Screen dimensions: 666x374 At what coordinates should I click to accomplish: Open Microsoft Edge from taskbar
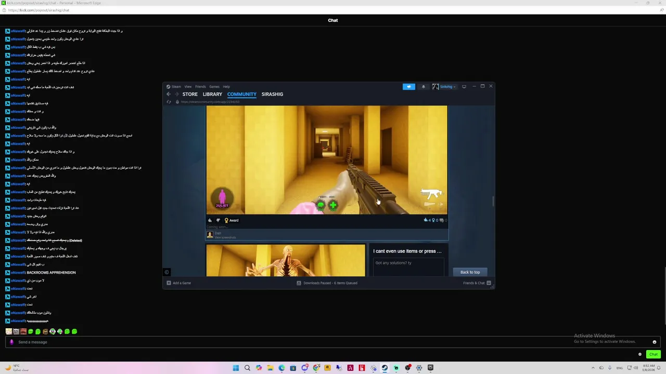[x=281, y=368]
